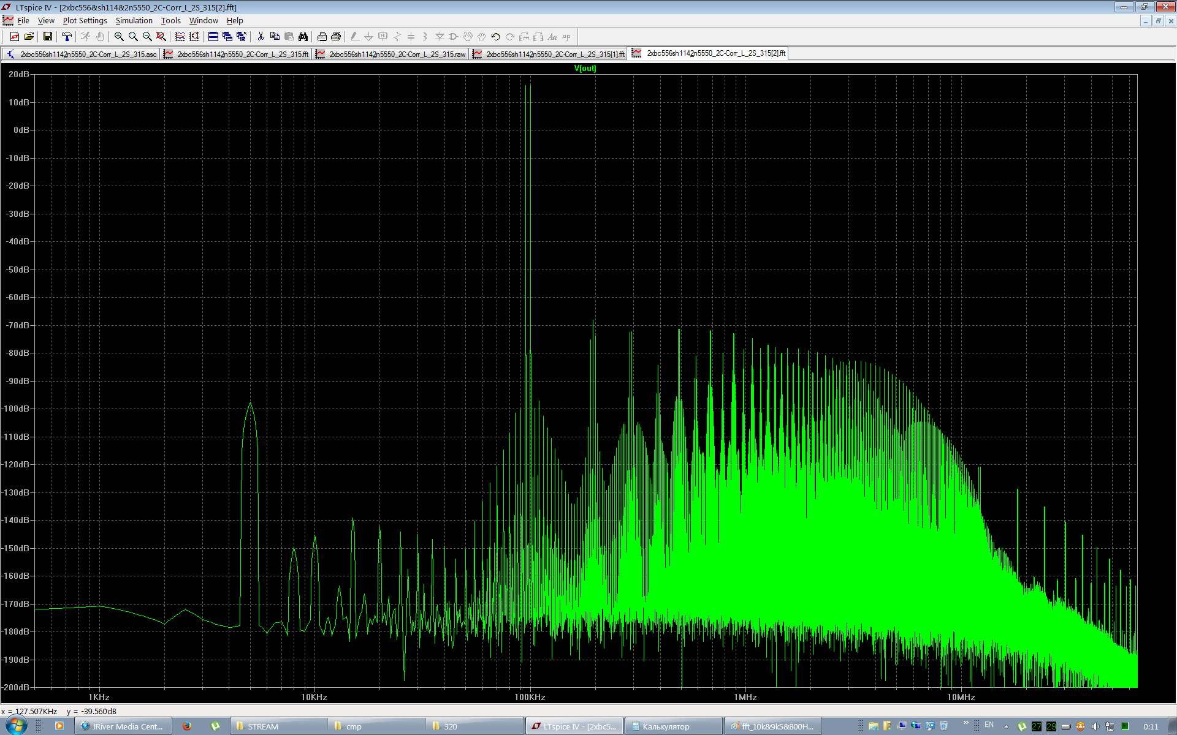The height and width of the screenshot is (735, 1177).
Task: Open Control Panel via the hammer icon
Action: 67,37
